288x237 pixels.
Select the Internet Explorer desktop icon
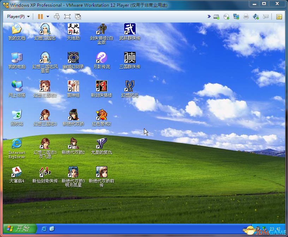[17, 148]
